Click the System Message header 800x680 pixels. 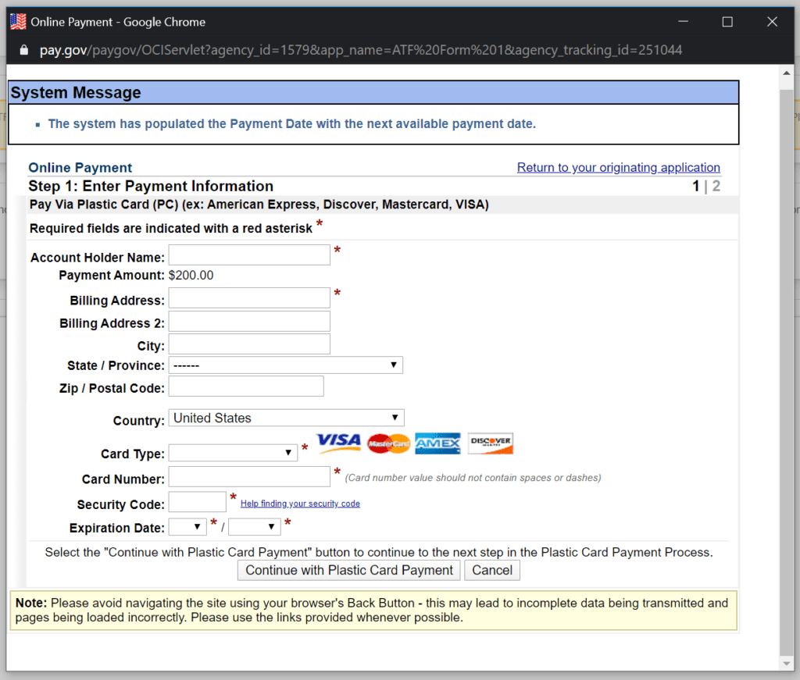[x=373, y=93]
